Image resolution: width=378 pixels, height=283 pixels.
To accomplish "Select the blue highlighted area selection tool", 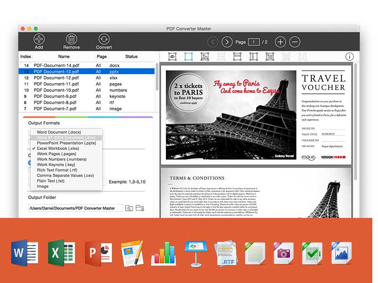I will click(x=189, y=57).
